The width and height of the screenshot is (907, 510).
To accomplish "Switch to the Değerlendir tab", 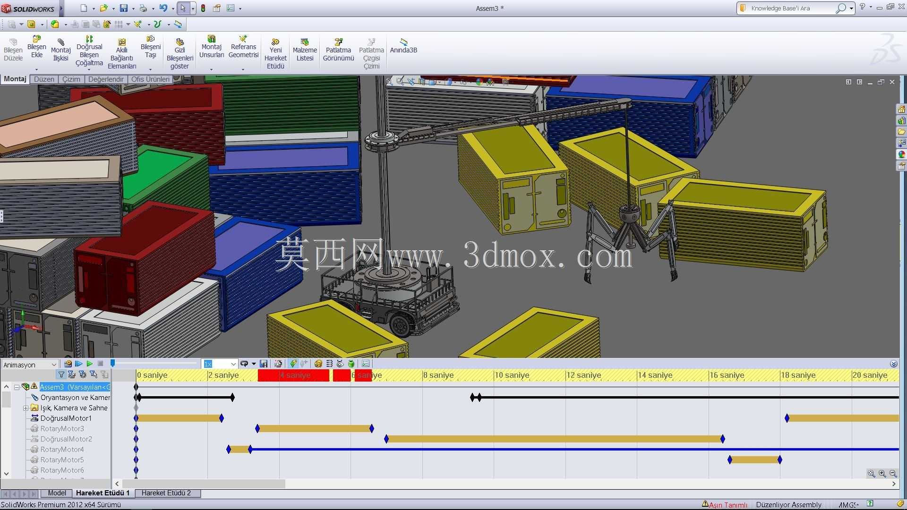I will pos(106,79).
